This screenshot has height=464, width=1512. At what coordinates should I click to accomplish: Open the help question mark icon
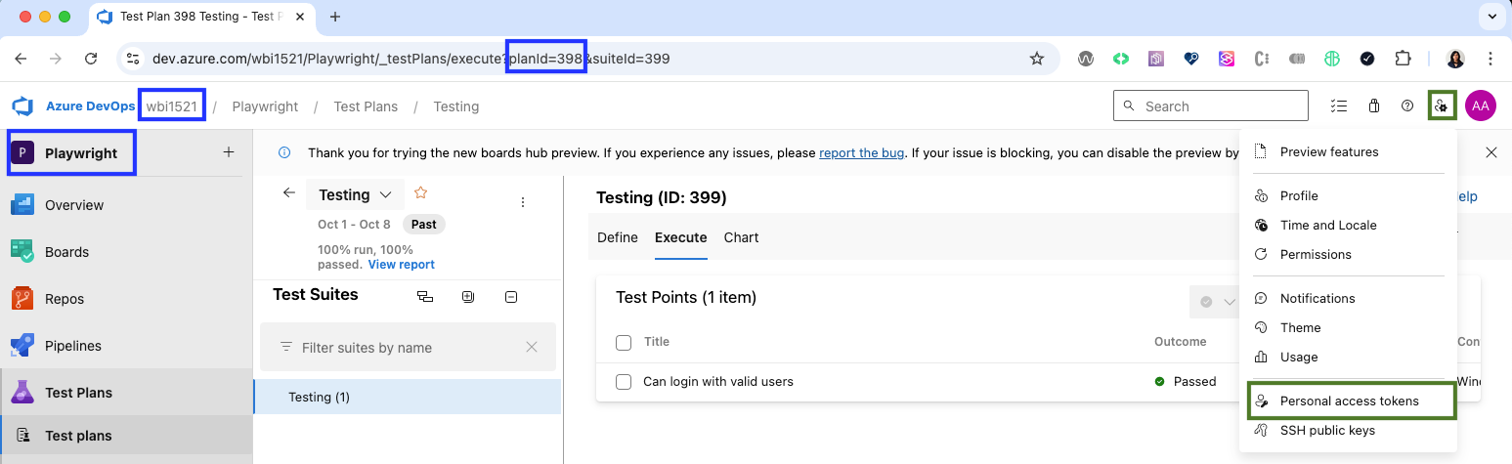coord(1407,105)
